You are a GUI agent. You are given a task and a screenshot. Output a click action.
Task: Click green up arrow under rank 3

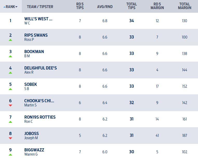10,56
